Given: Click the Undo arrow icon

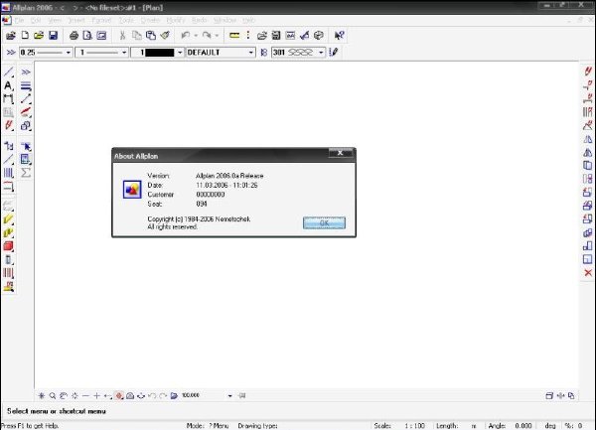Looking at the screenshot, I should click(186, 36).
